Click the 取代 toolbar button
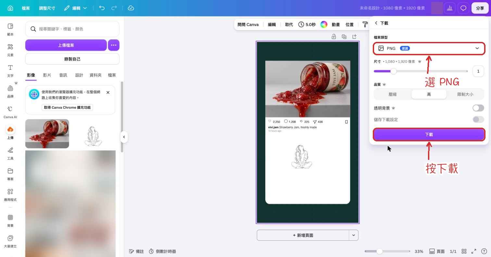 289,24
